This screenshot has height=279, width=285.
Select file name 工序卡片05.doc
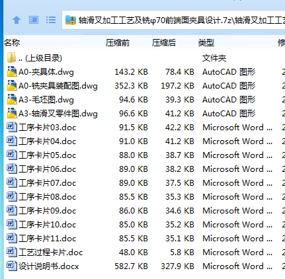coord(48,155)
